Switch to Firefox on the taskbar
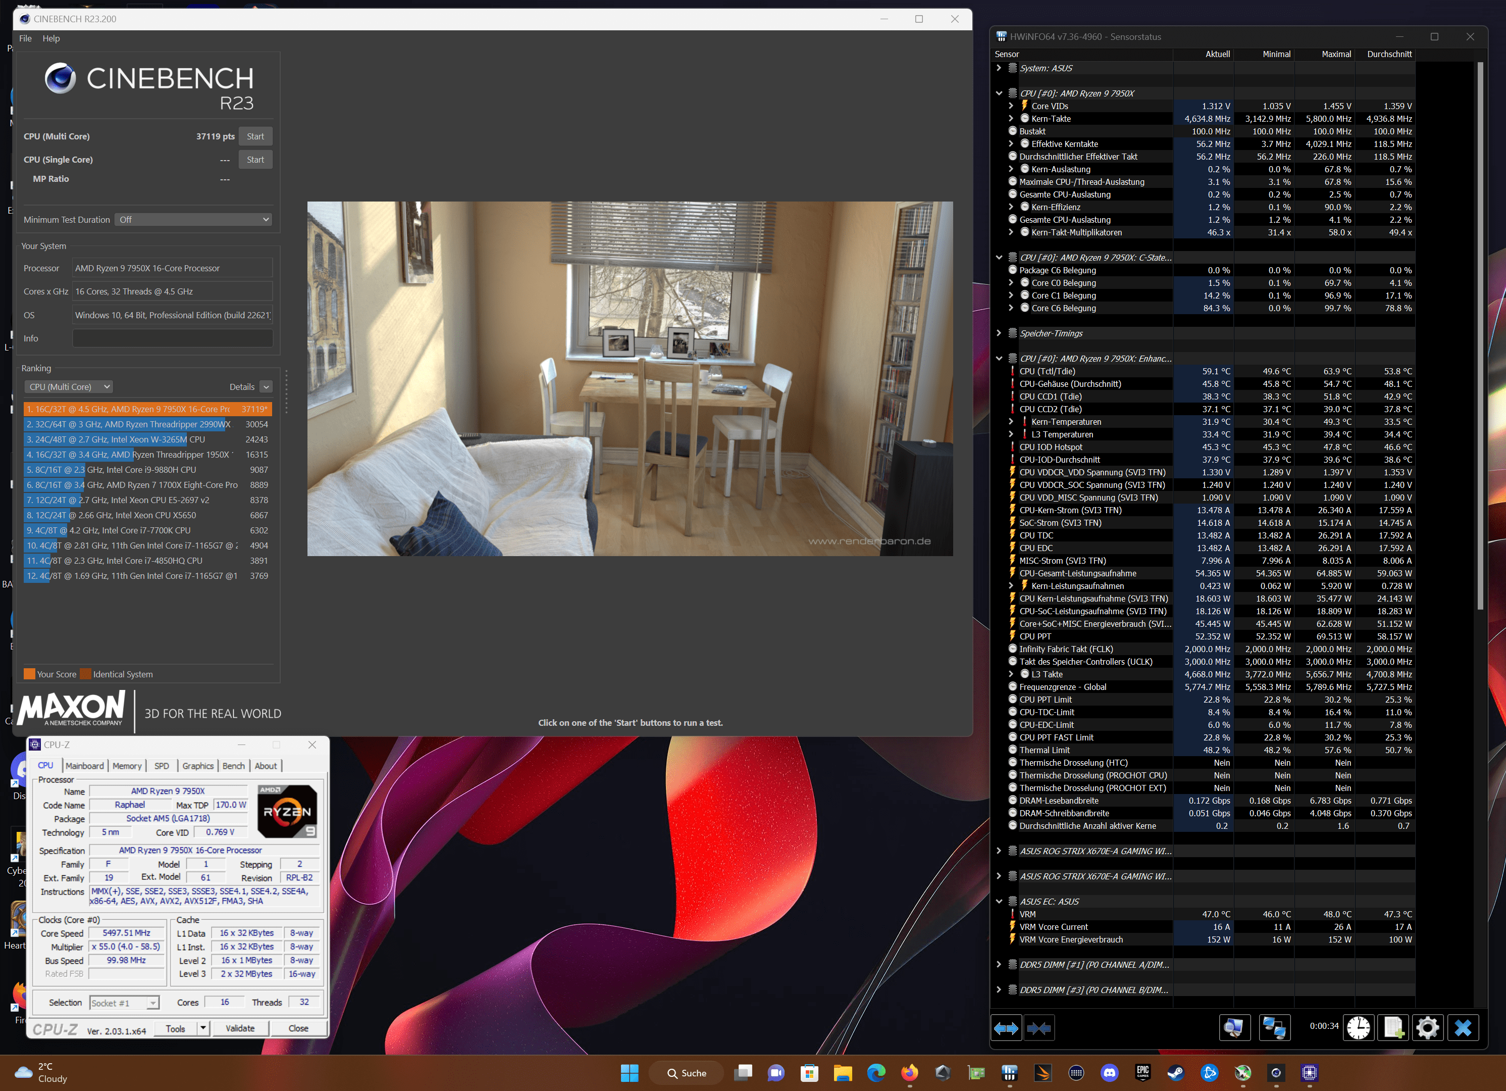Image resolution: width=1506 pixels, height=1091 pixels. (x=910, y=1072)
